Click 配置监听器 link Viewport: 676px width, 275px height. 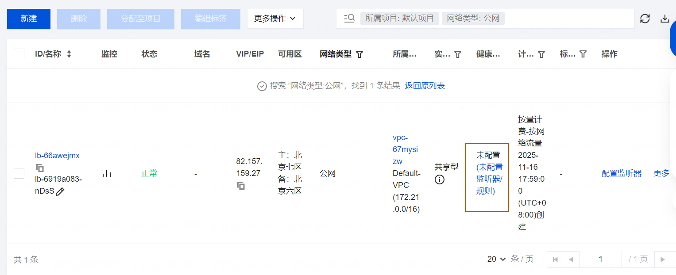(622, 173)
